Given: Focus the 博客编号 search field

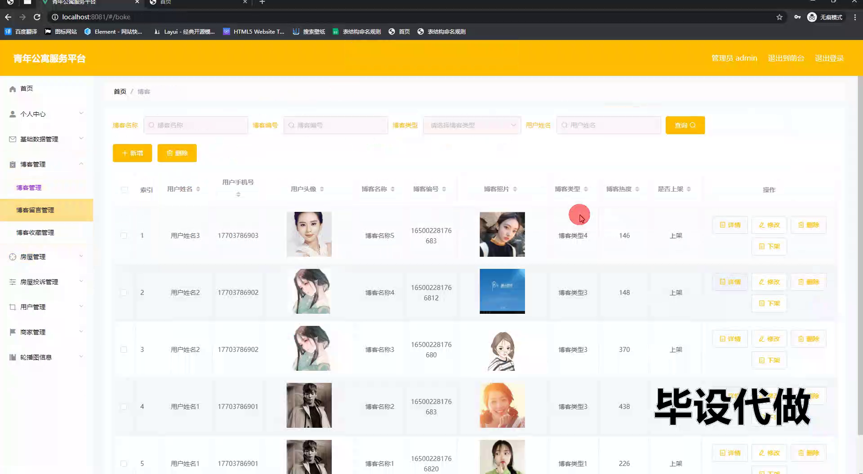Looking at the screenshot, I should coord(336,125).
